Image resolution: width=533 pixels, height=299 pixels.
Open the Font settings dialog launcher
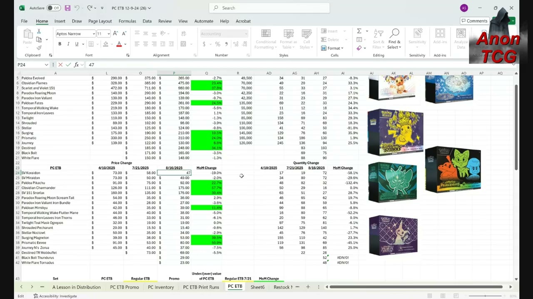[x=127, y=55]
